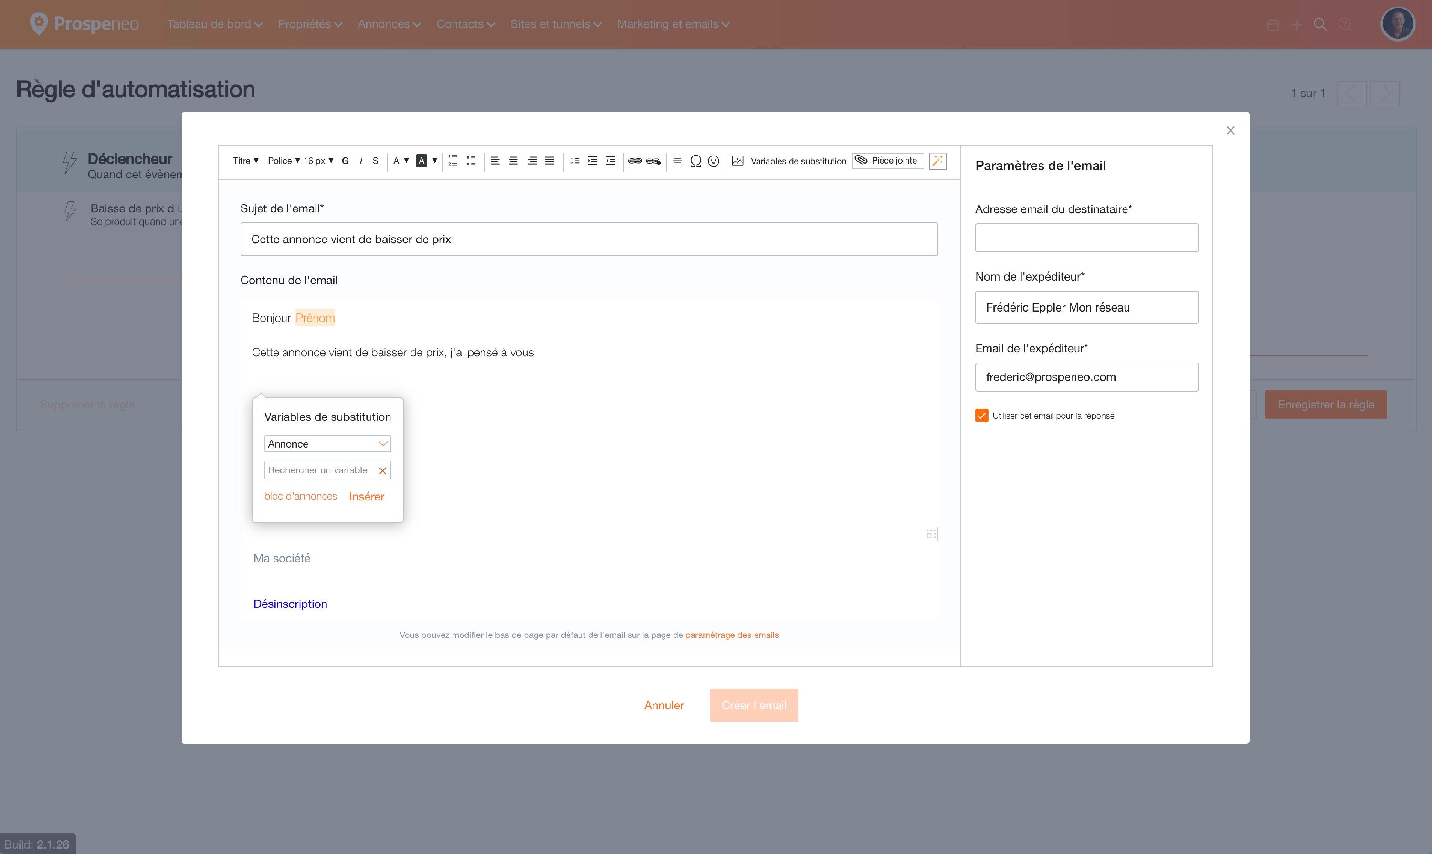Toggle 'Utiliser cet email pour la réponse' checkbox
The image size is (1432, 854).
982,416
